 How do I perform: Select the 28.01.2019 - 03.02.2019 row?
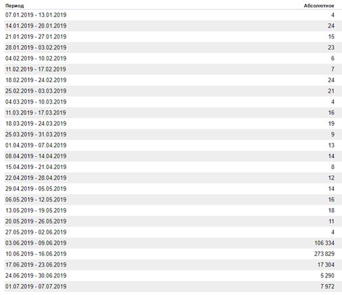[171, 48]
